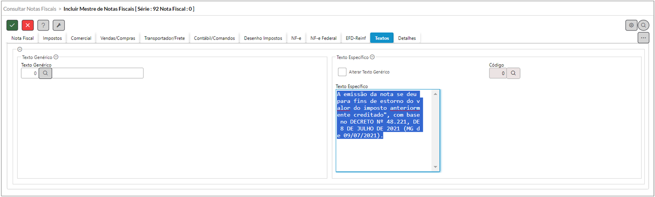Open the three-dots more options button
Image resolution: width=655 pixels, height=197 pixels.
[x=643, y=38]
